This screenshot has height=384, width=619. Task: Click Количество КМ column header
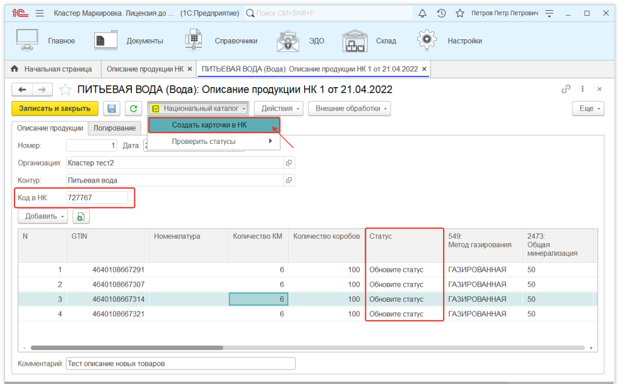click(x=259, y=245)
